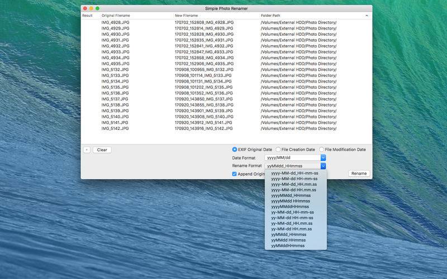The image size is (447, 279).
Task: Click new filename 170908_100955_IMG_5132.JPG
Action: 204,70
